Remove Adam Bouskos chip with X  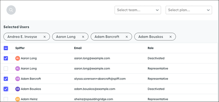point(171,37)
